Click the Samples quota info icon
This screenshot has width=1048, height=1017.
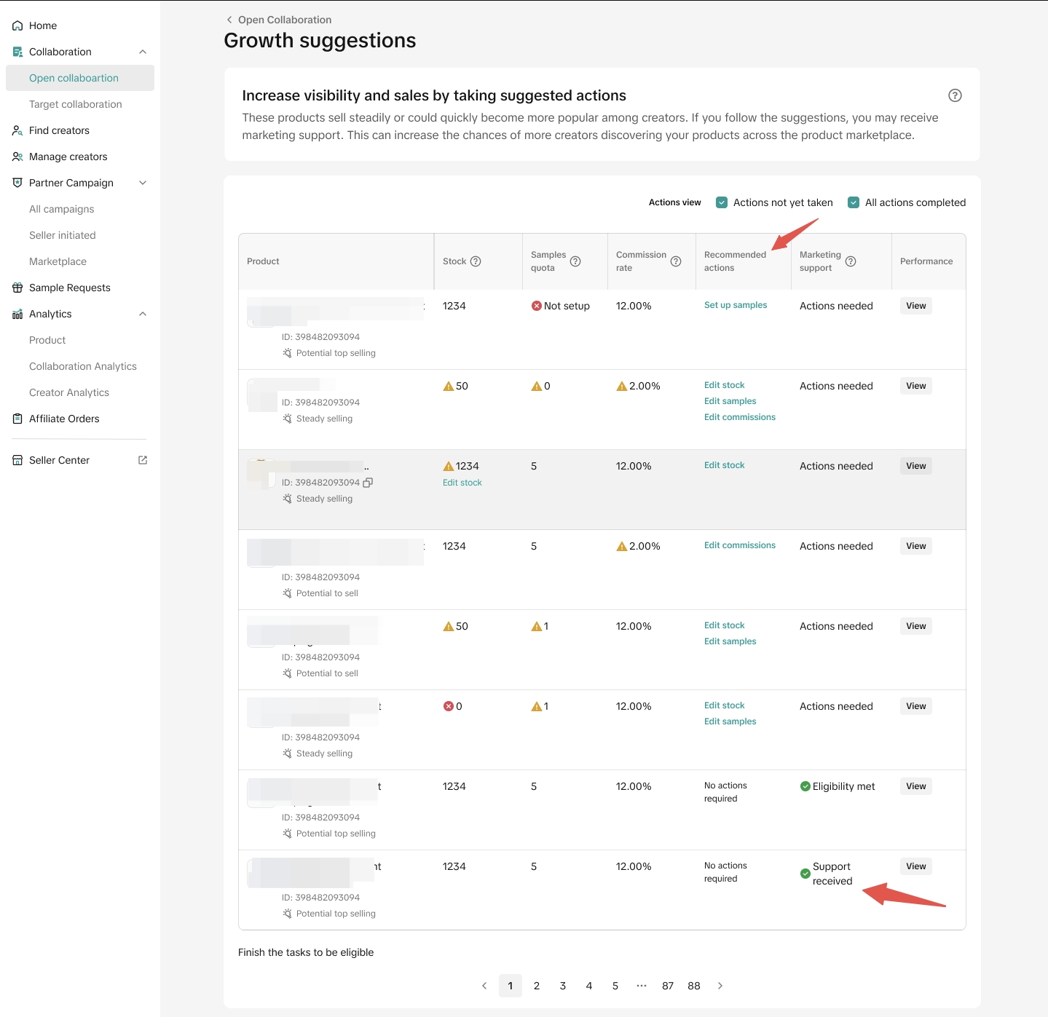(575, 261)
